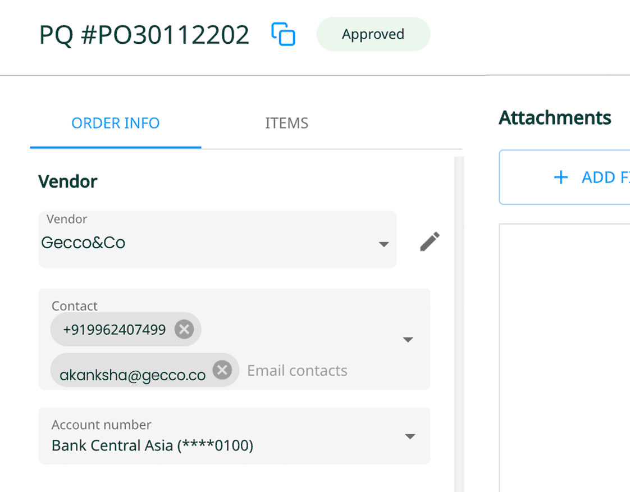The height and width of the screenshot is (492, 630).
Task: Copy the PQ number PO30112202
Action: pos(284,34)
